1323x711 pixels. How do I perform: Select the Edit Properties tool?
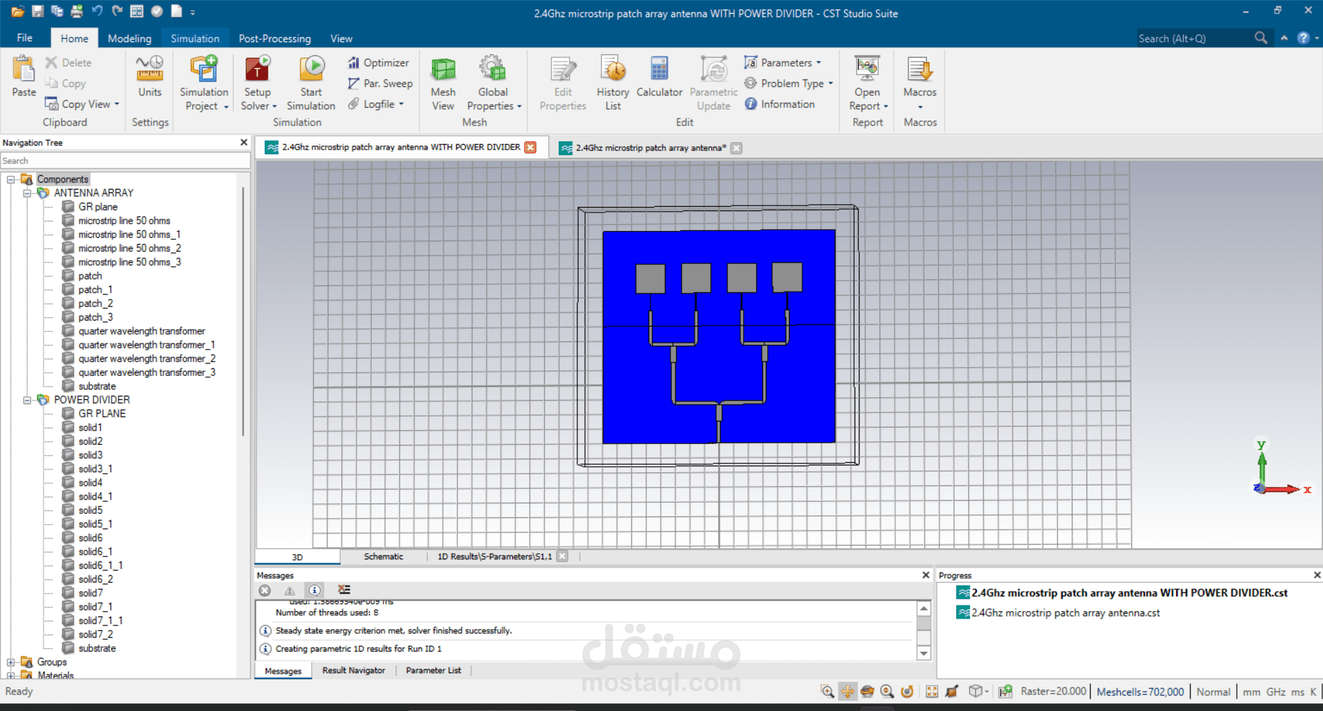pyautogui.click(x=562, y=81)
